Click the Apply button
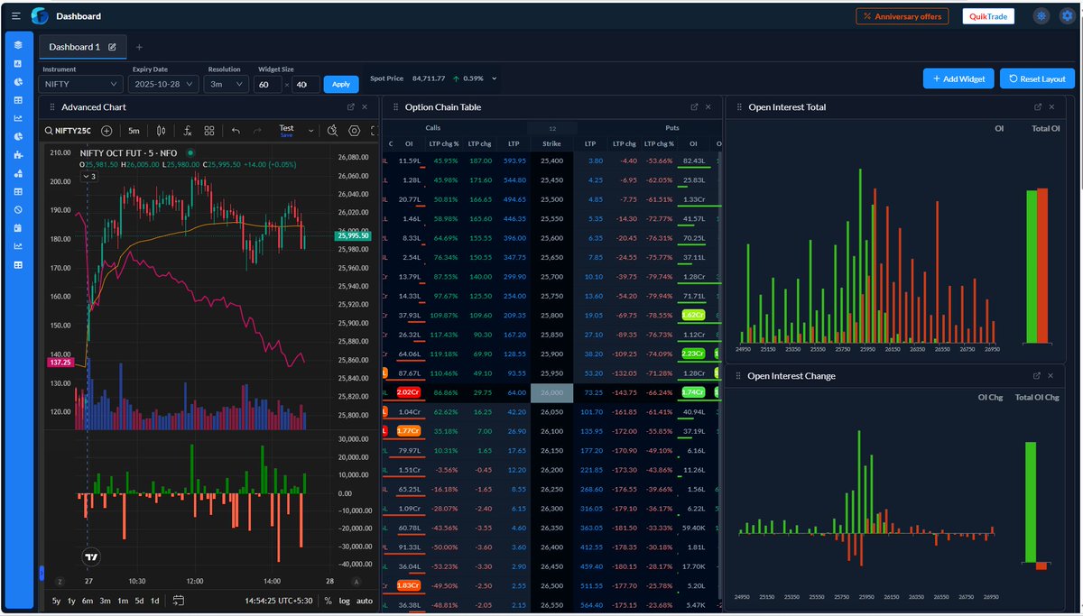Image resolution: width=1083 pixels, height=616 pixels. coord(340,83)
